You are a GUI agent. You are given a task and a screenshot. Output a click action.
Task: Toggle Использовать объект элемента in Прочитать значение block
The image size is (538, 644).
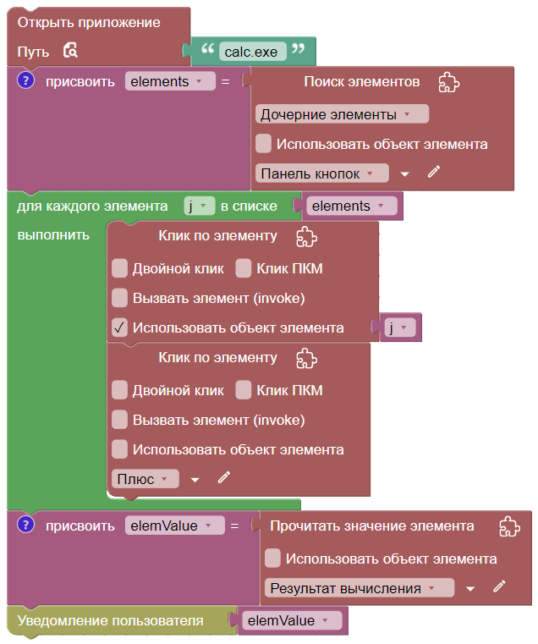click(272, 559)
